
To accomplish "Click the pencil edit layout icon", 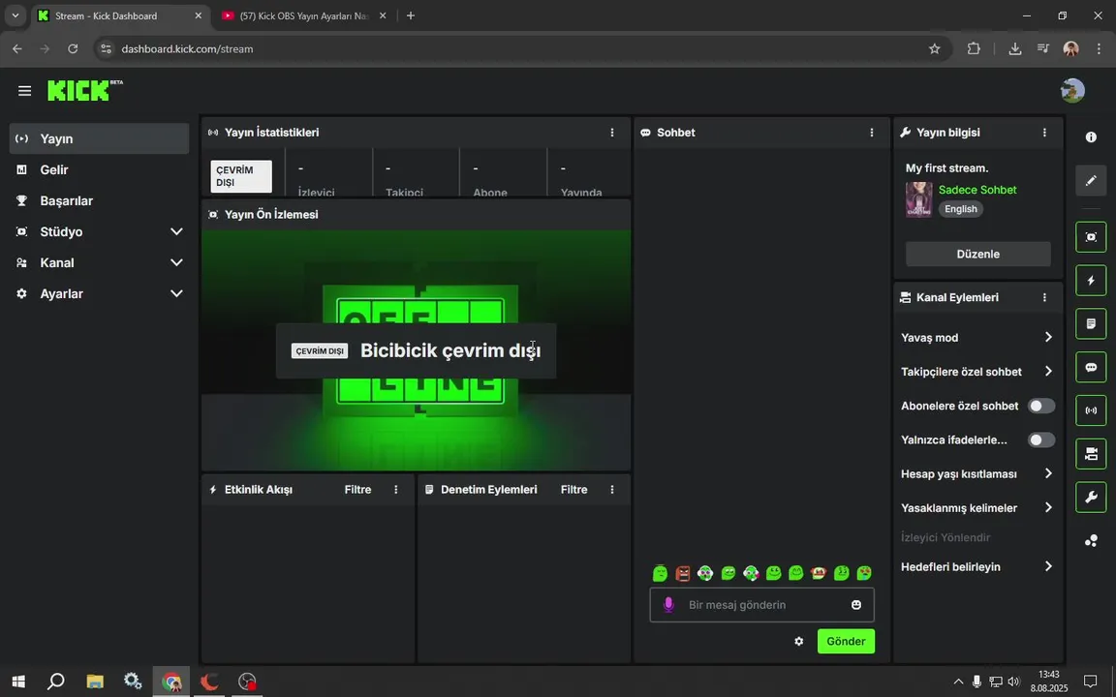I will tap(1091, 181).
